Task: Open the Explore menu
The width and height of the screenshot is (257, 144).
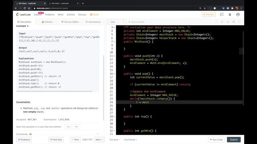Action: [x=37, y=14]
